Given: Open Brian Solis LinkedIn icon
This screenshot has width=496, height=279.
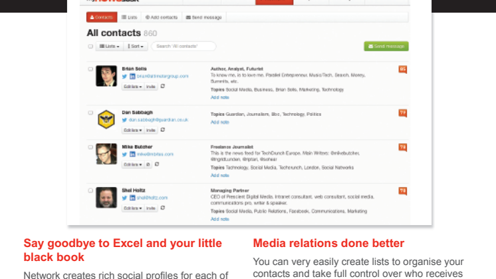Looking at the screenshot, I should (132, 77).
